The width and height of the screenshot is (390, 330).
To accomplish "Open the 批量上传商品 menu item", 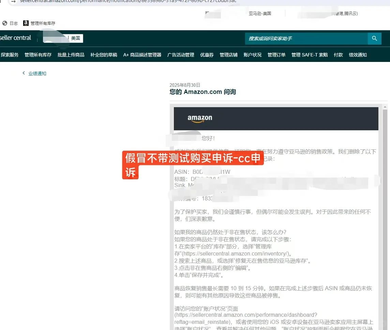I will click(x=71, y=55).
